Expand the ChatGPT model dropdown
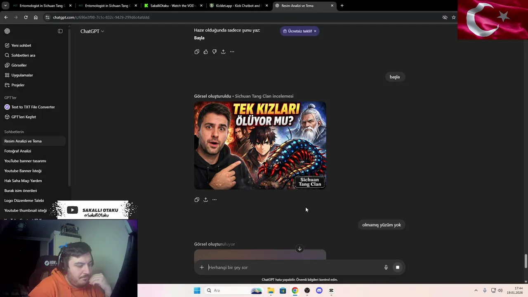 [x=92, y=31]
